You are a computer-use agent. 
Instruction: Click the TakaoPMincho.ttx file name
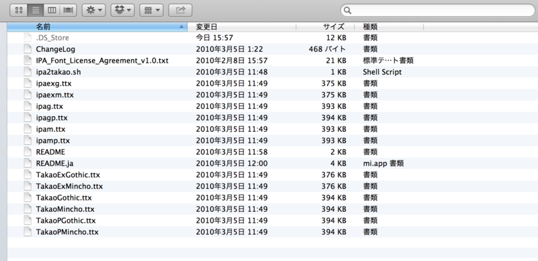tap(67, 232)
